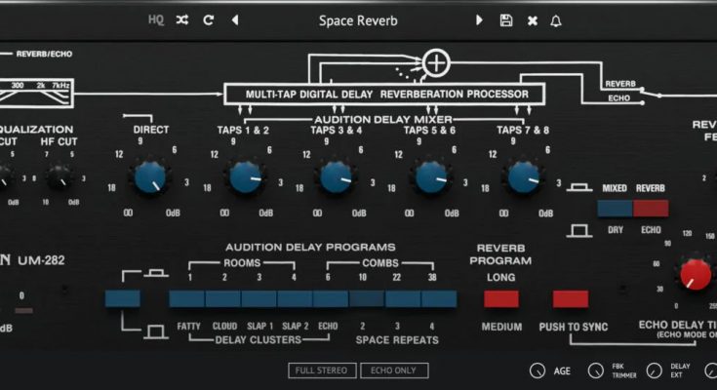
Task: Click the DIRECT level knob
Action: pyautogui.click(x=149, y=177)
